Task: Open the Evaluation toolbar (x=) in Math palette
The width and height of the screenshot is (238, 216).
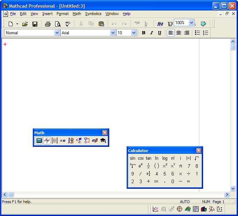Action: click(x=63, y=141)
